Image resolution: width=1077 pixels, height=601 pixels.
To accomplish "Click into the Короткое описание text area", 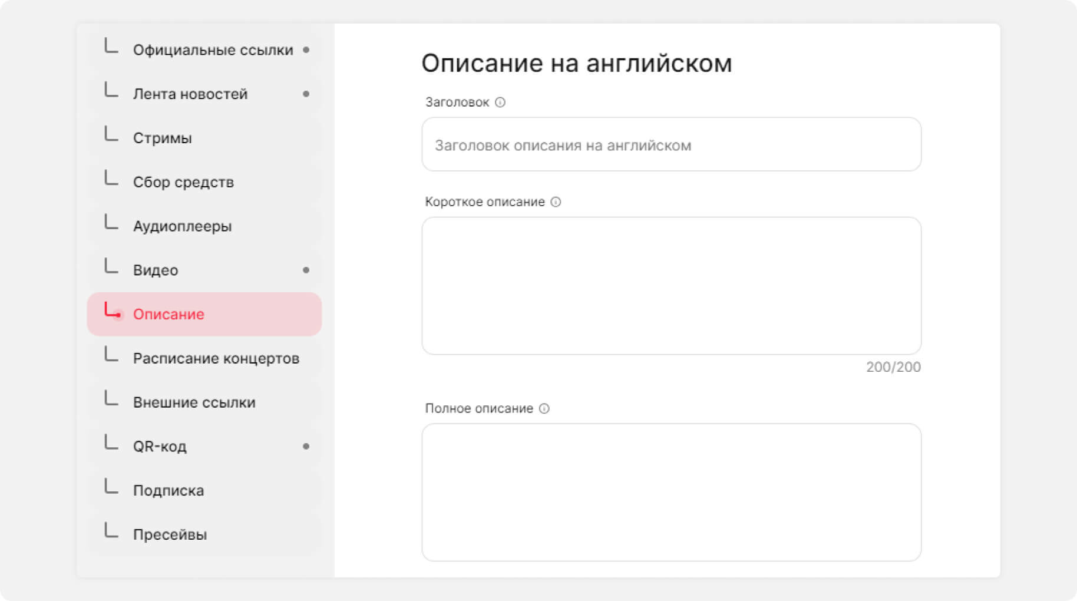I will tap(671, 286).
